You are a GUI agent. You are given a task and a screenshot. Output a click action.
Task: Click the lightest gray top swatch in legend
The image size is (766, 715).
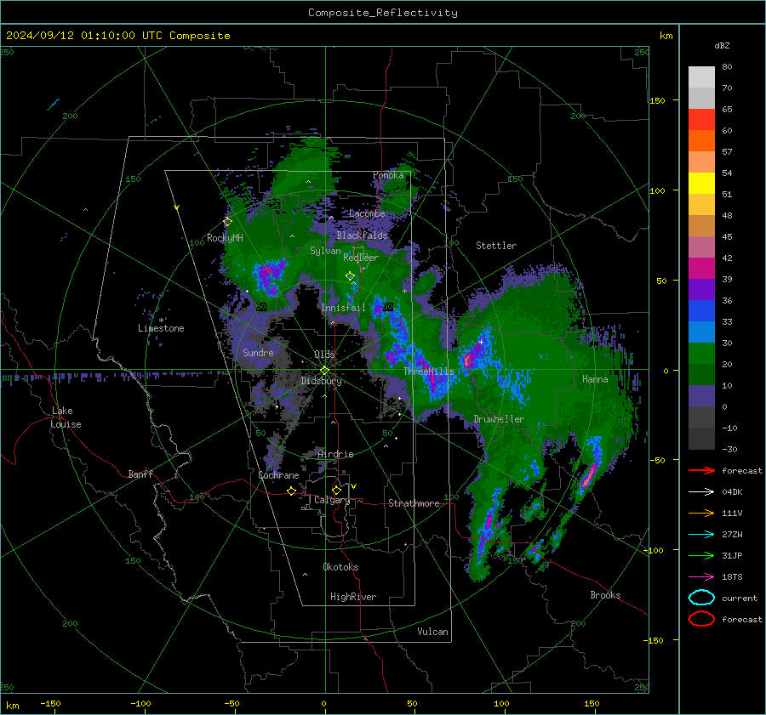coord(701,77)
